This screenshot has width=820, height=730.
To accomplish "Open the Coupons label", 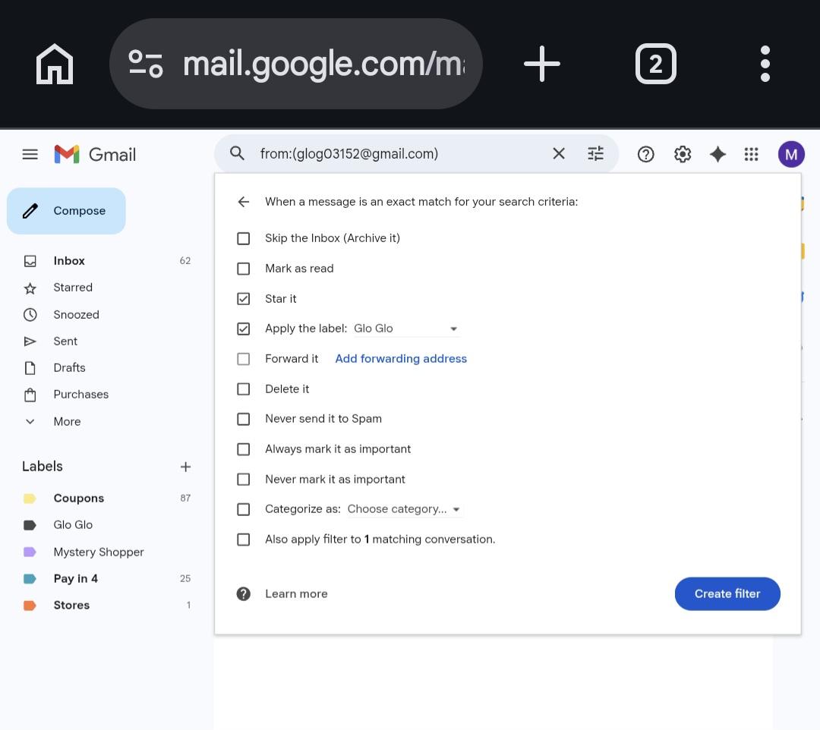I will coord(78,498).
